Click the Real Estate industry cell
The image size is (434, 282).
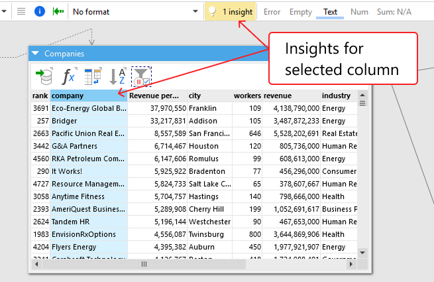point(339,133)
